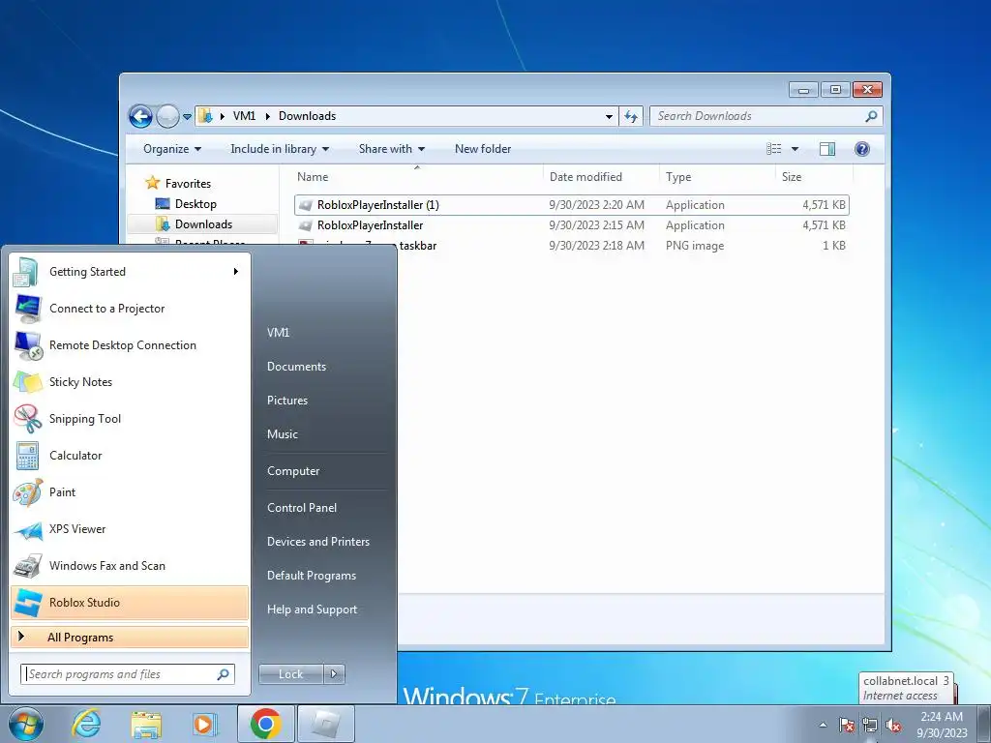Open Internet Explorer from taskbar
The width and height of the screenshot is (991, 743).
point(86,724)
